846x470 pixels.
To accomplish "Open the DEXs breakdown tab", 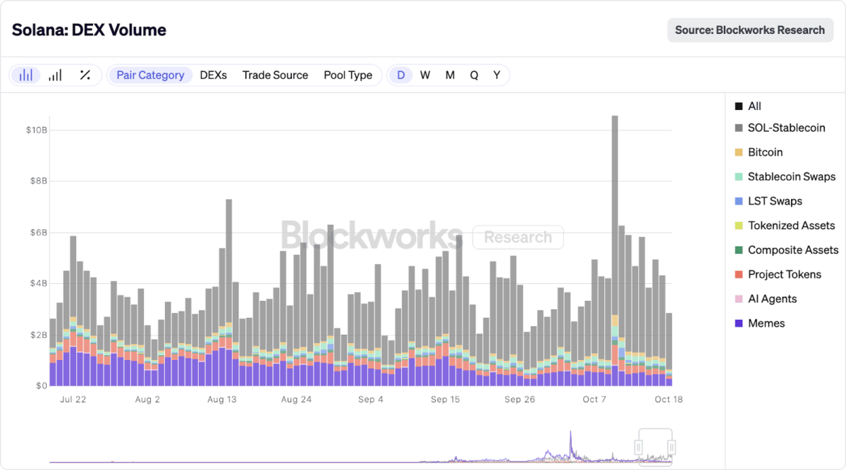I will pos(214,75).
